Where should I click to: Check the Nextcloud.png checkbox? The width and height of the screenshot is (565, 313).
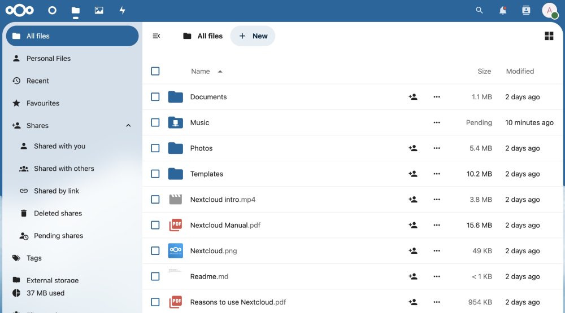(155, 251)
